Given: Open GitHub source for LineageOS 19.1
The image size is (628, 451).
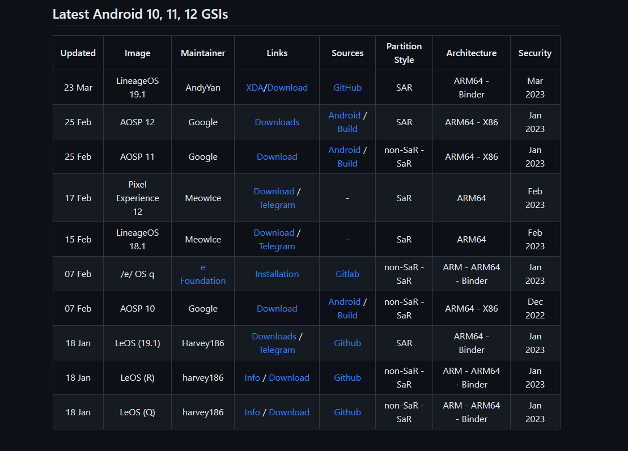Looking at the screenshot, I should click(347, 88).
